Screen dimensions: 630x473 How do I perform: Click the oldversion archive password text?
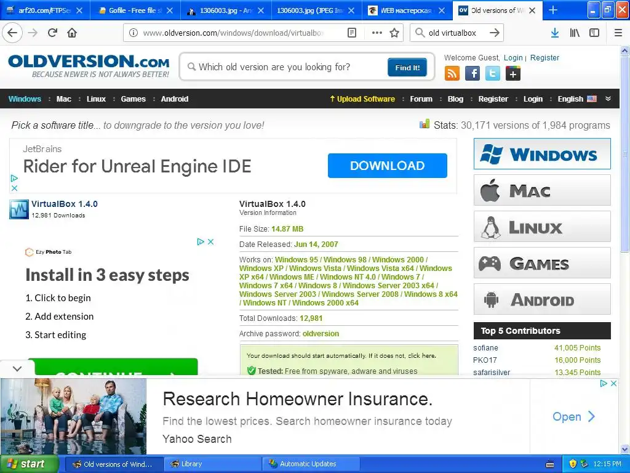click(x=321, y=333)
